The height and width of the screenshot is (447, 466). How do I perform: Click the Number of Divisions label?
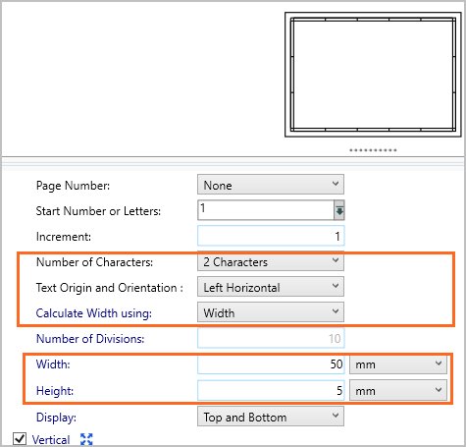click(90, 339)
